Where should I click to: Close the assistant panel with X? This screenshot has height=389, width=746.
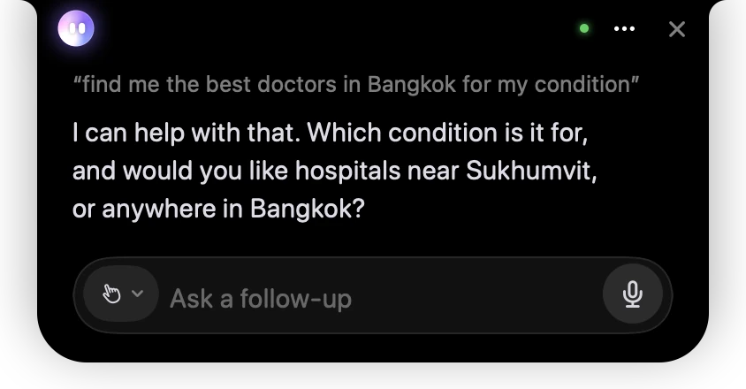[676, 29]
